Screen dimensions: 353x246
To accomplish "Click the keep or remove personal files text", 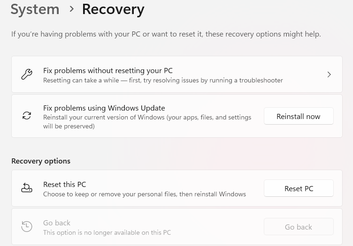I will coord(145,194).
